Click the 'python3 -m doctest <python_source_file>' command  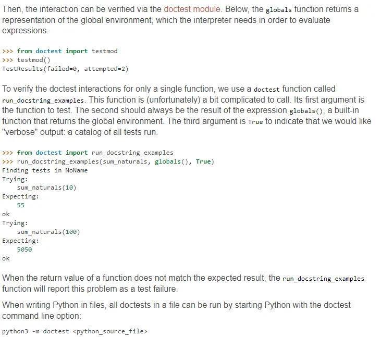pos(75,332)
